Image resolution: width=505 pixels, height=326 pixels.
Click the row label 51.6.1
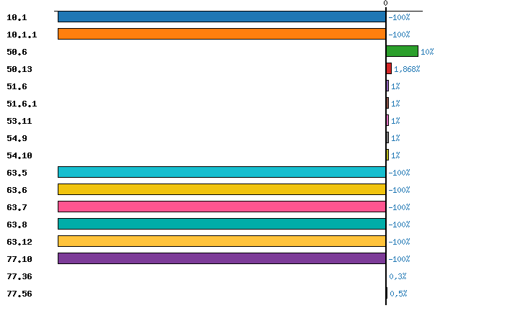tap(22, 104)
